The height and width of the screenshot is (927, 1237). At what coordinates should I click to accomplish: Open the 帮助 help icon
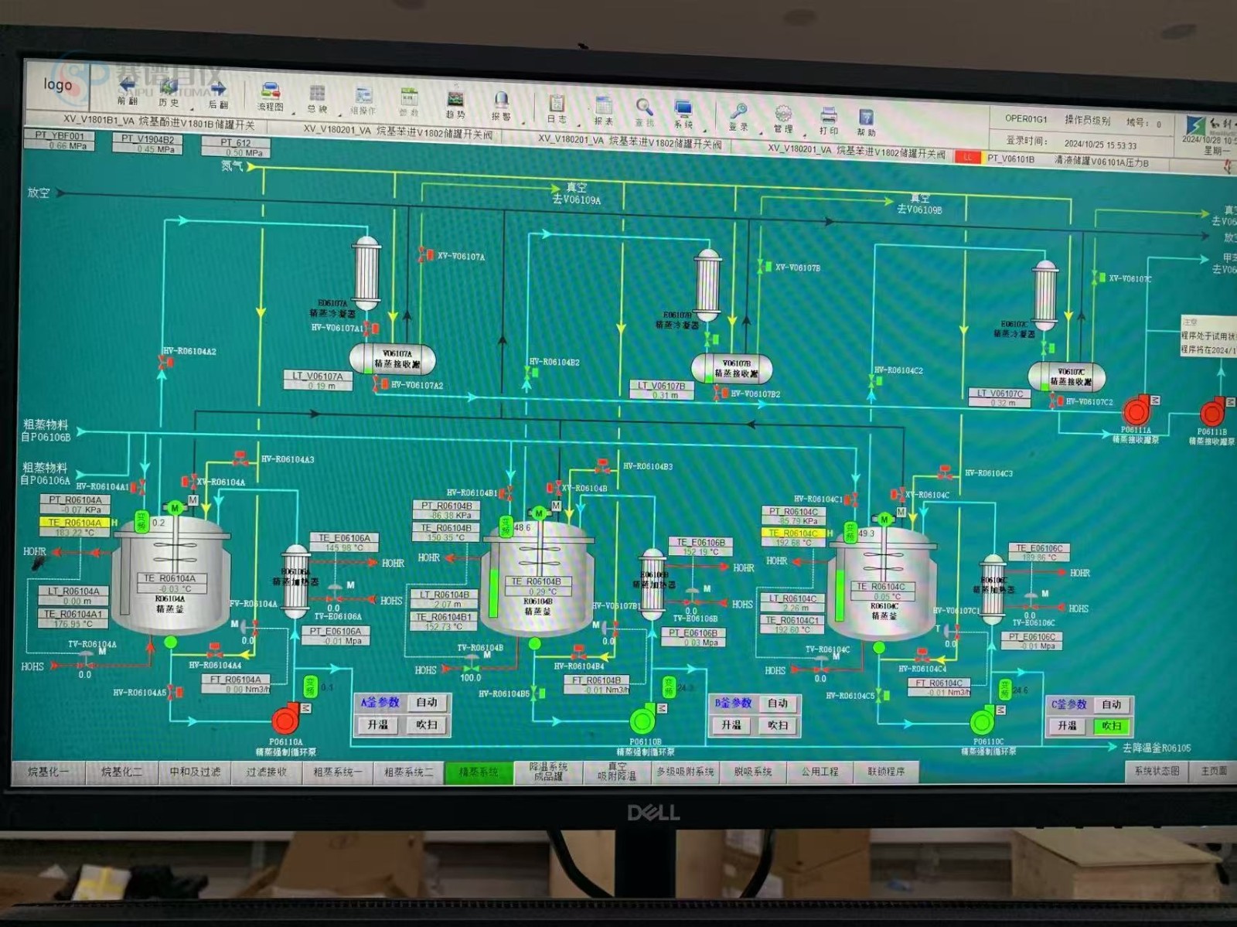click(866, 117)
